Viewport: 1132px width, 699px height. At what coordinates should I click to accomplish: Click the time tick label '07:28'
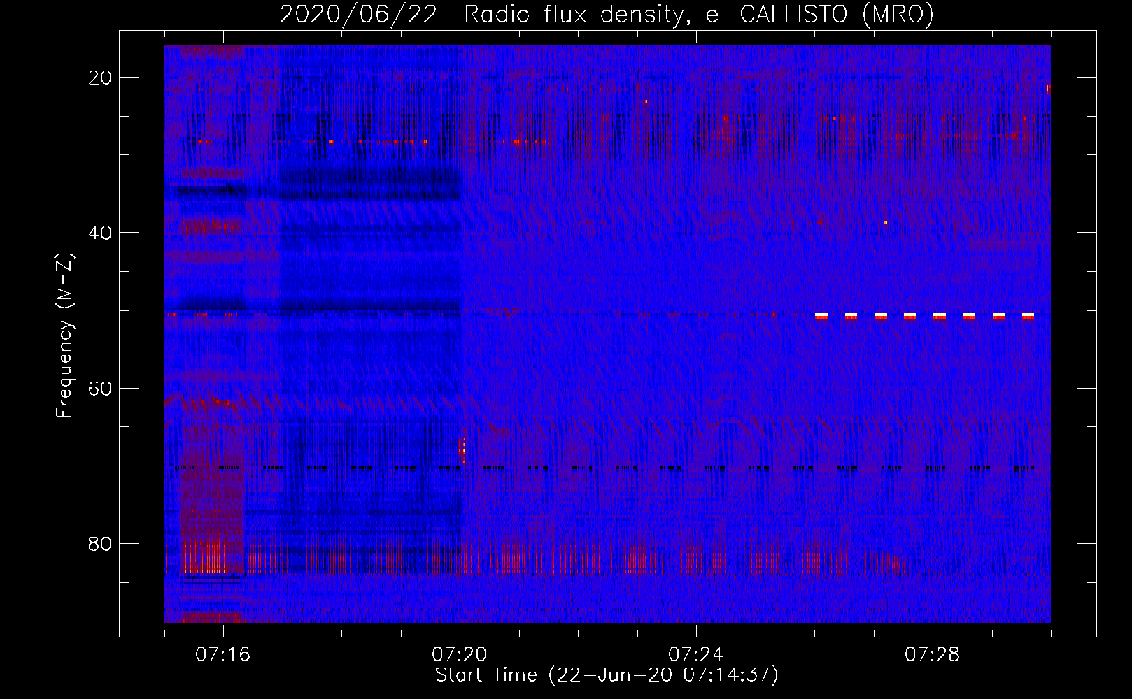[933, 655]
